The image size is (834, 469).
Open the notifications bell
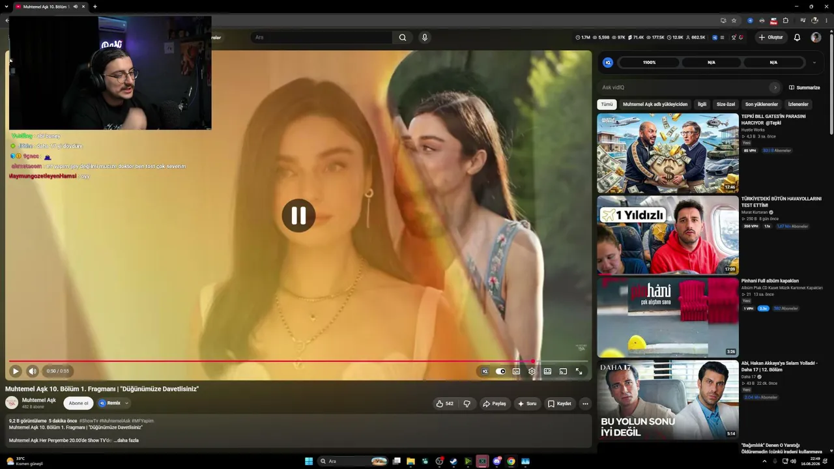pos(797,37)
